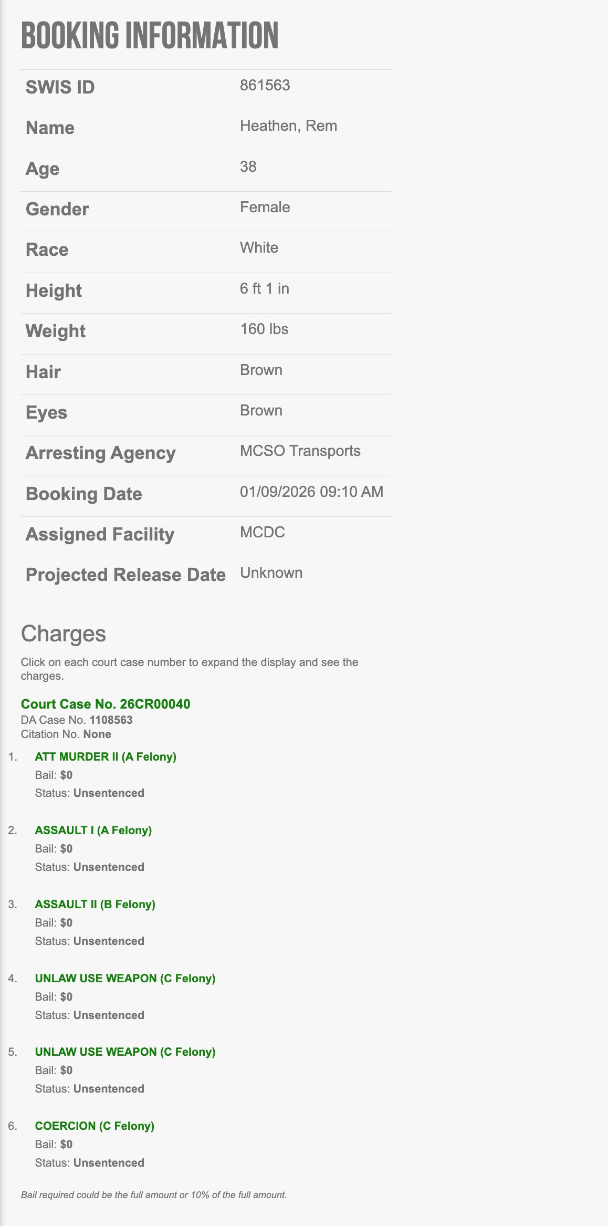Click the age value 38
The width and height of the screenshot is (608, 1226).
[x=248, y=167]
